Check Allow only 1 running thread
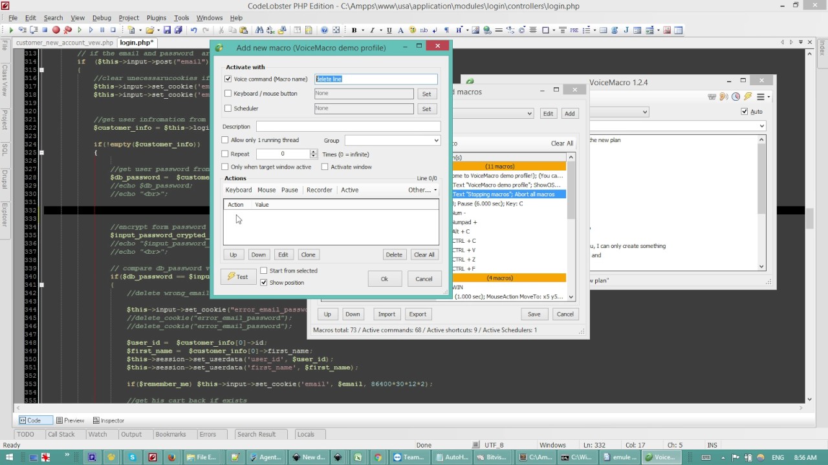Image resolution: width=828 pixels, height=465 pixels. tap(225, 140)
